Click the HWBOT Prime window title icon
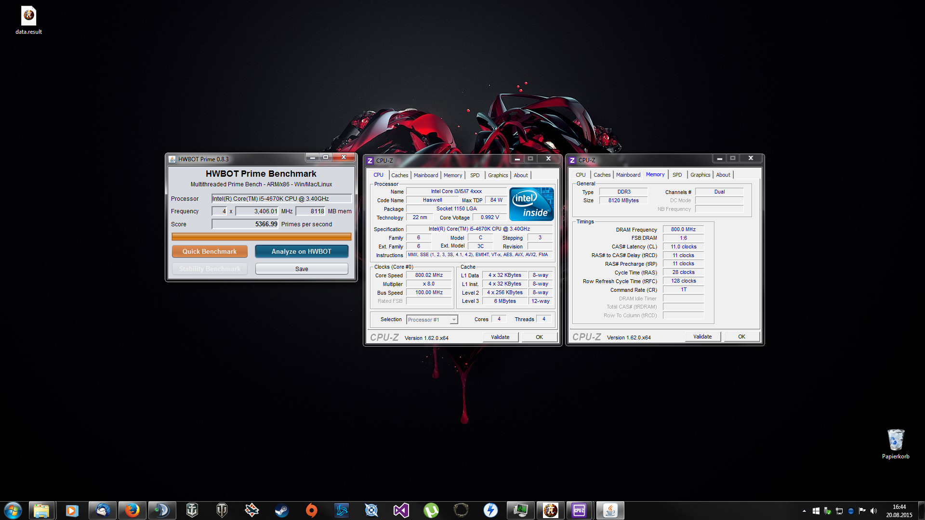 click(172, 159)
